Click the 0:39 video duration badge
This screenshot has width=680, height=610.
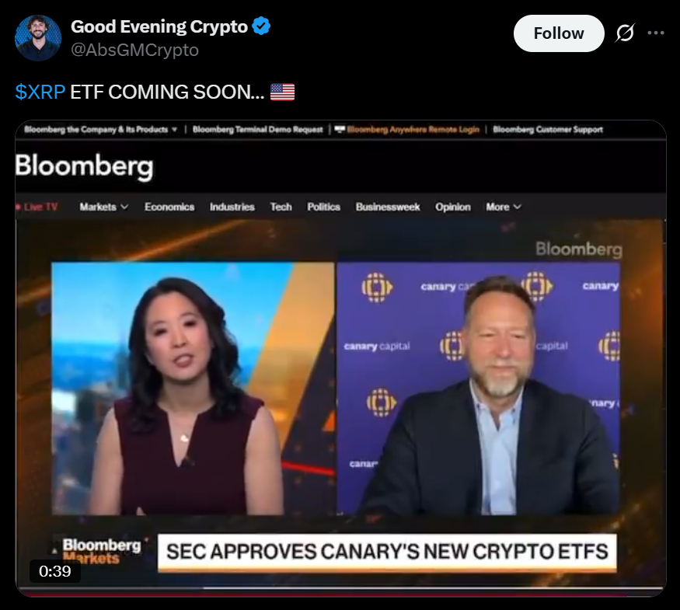pyautogui.click(x=54, y=571)
